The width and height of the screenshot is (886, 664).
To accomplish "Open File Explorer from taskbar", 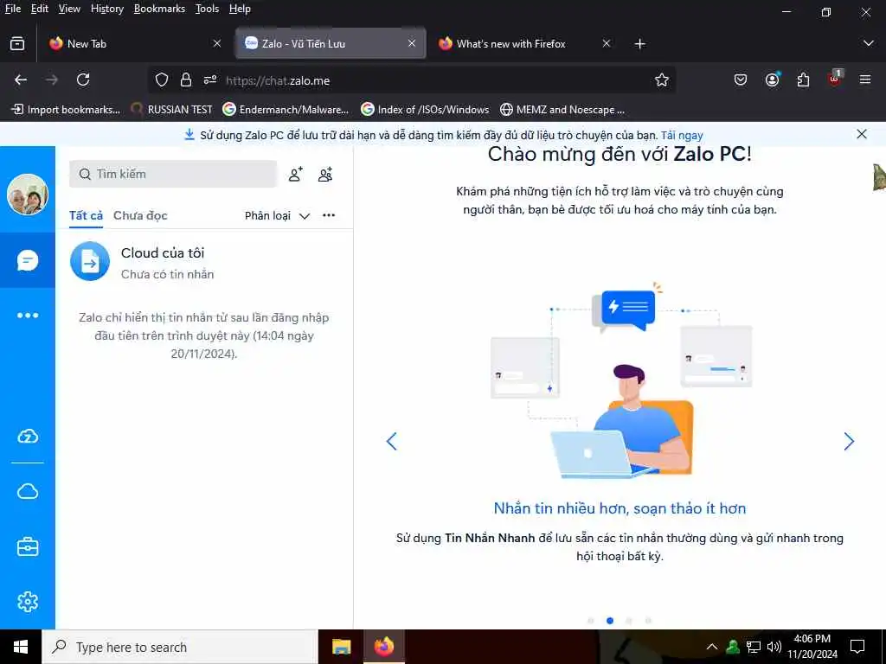I will coord(341,647).
